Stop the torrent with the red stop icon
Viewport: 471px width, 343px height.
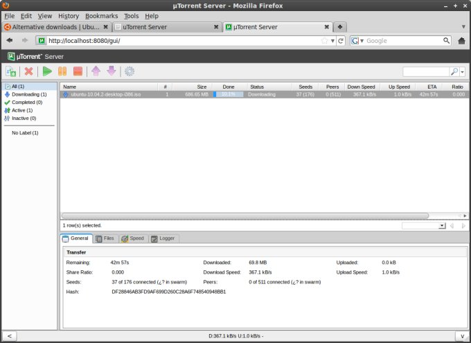click(78, 71)
